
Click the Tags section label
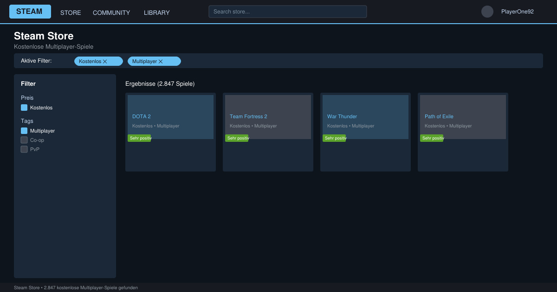click(x=27, y=121)
